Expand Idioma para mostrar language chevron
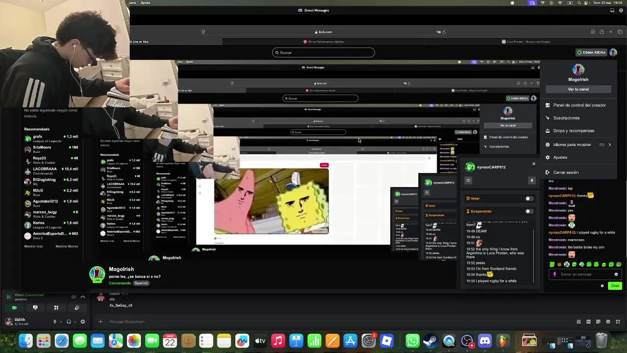This screenshot has width=627, height=353. pos(609,145)
